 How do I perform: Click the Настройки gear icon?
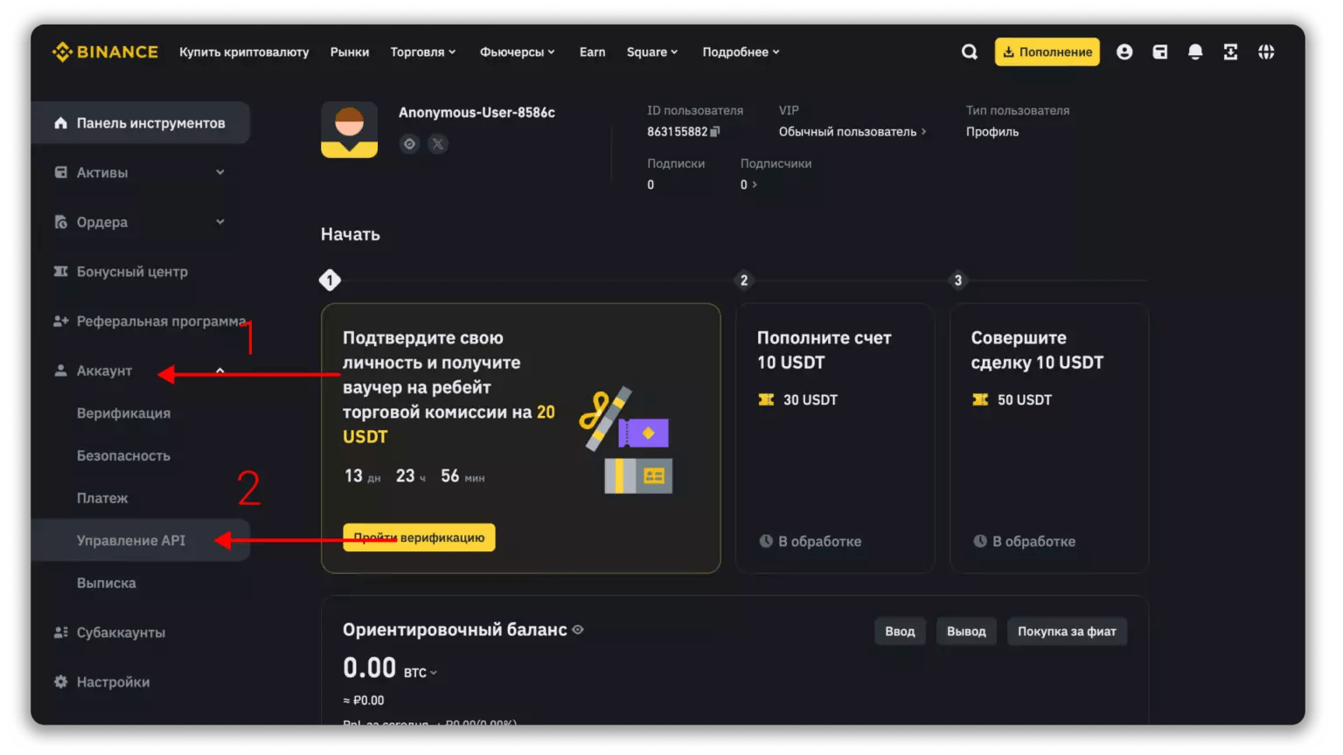pyautogui.click(x=60, y=682)
